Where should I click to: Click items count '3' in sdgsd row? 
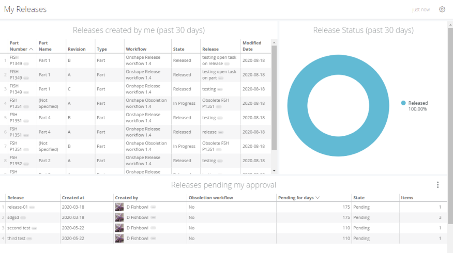coord(440,217)
